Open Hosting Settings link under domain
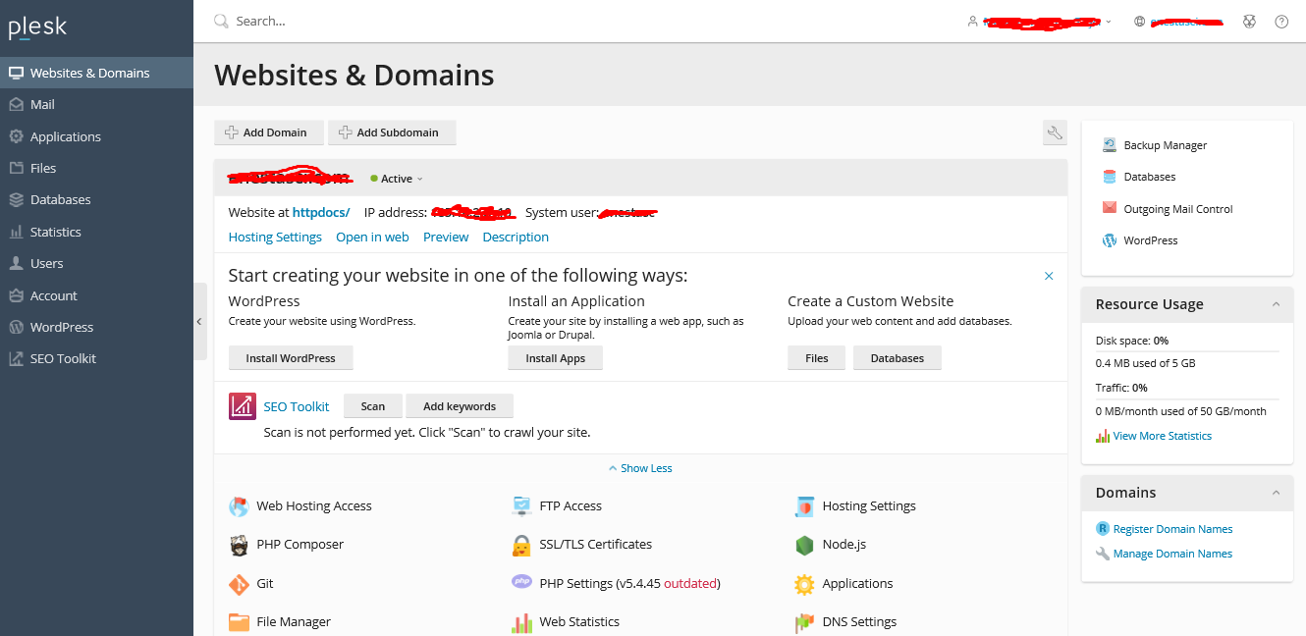Viewport: 1306px width, 636px height. point(275,237)
